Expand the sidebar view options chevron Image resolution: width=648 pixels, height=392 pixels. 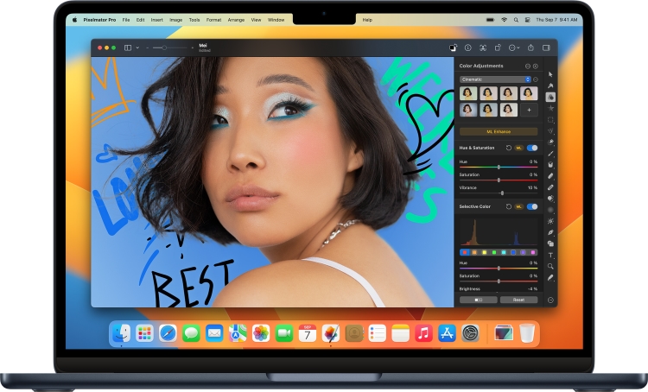click(137, 47)
